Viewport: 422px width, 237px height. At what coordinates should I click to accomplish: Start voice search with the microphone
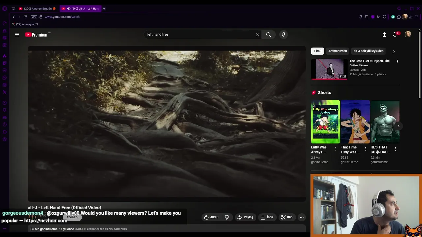coord(283,34)
